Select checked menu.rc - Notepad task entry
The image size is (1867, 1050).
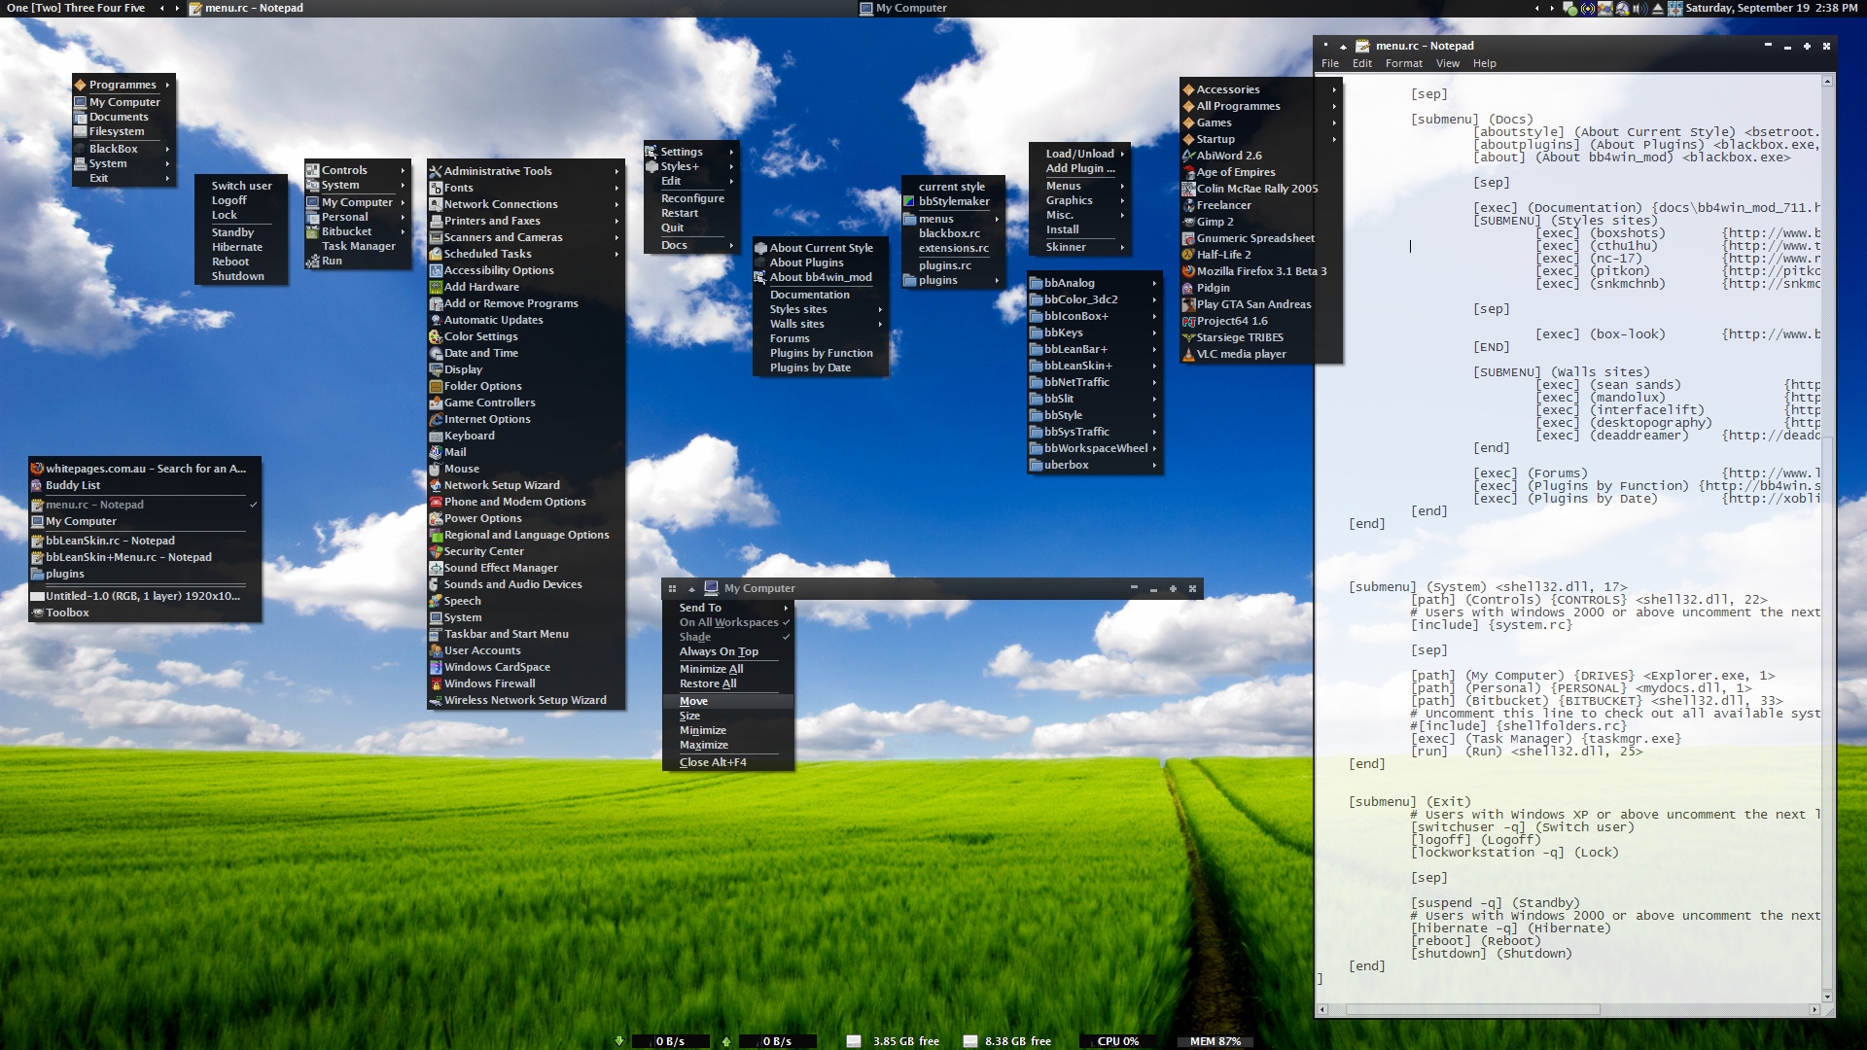tap(94, 505)
